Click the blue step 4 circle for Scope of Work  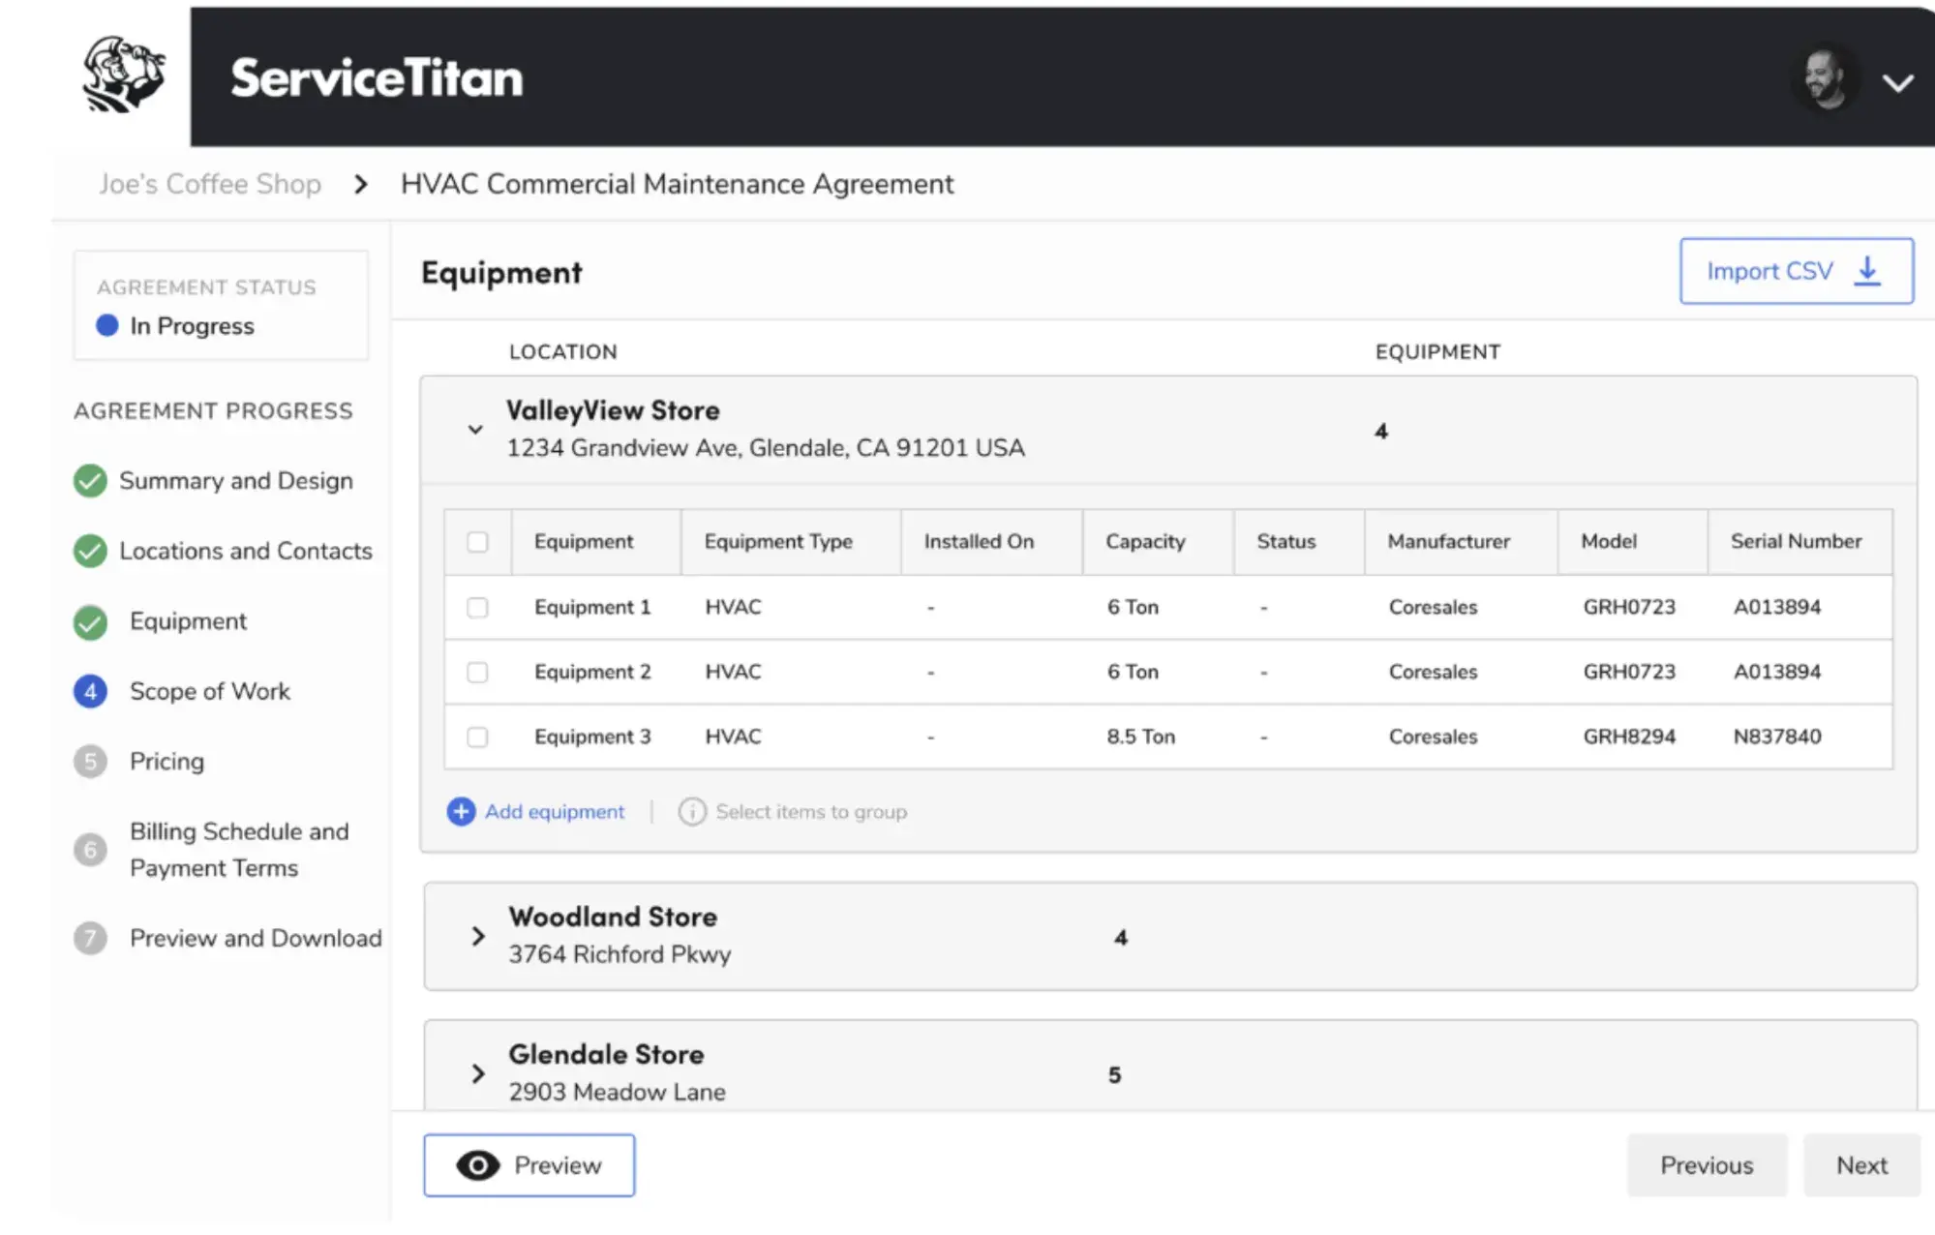90,691
